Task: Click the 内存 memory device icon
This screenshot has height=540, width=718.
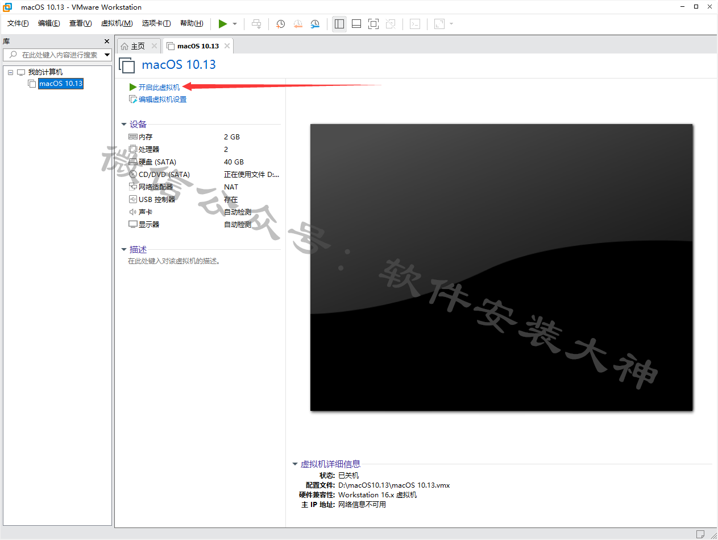Action: tap(133, 137)
